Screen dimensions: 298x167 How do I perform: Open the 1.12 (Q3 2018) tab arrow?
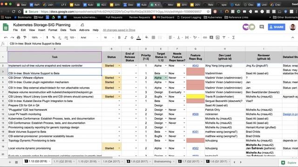click(x=49, y=161)
